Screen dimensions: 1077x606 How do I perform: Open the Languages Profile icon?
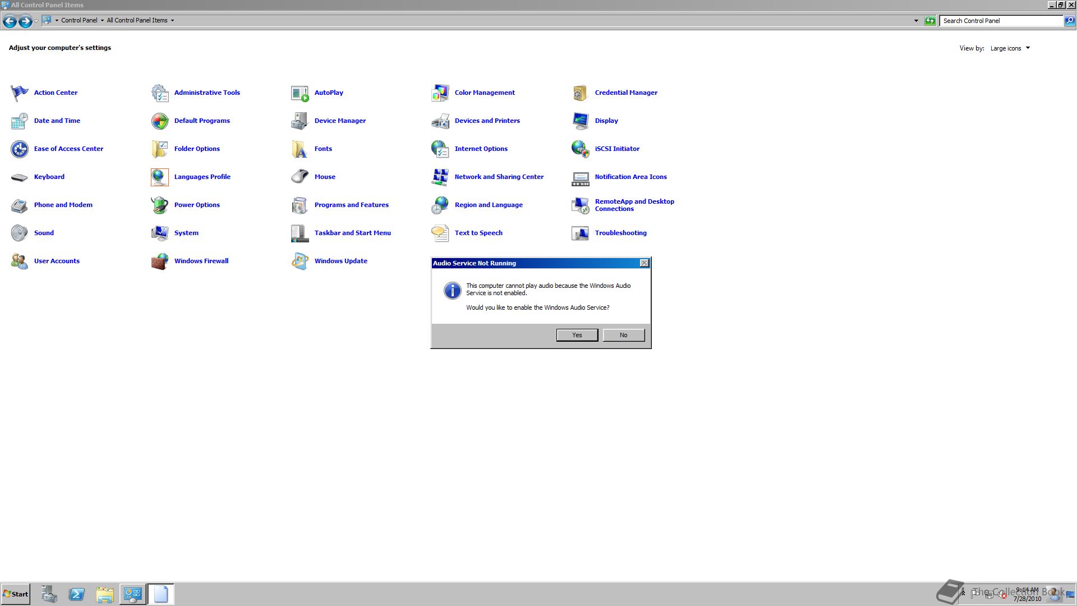pos(160,177)
